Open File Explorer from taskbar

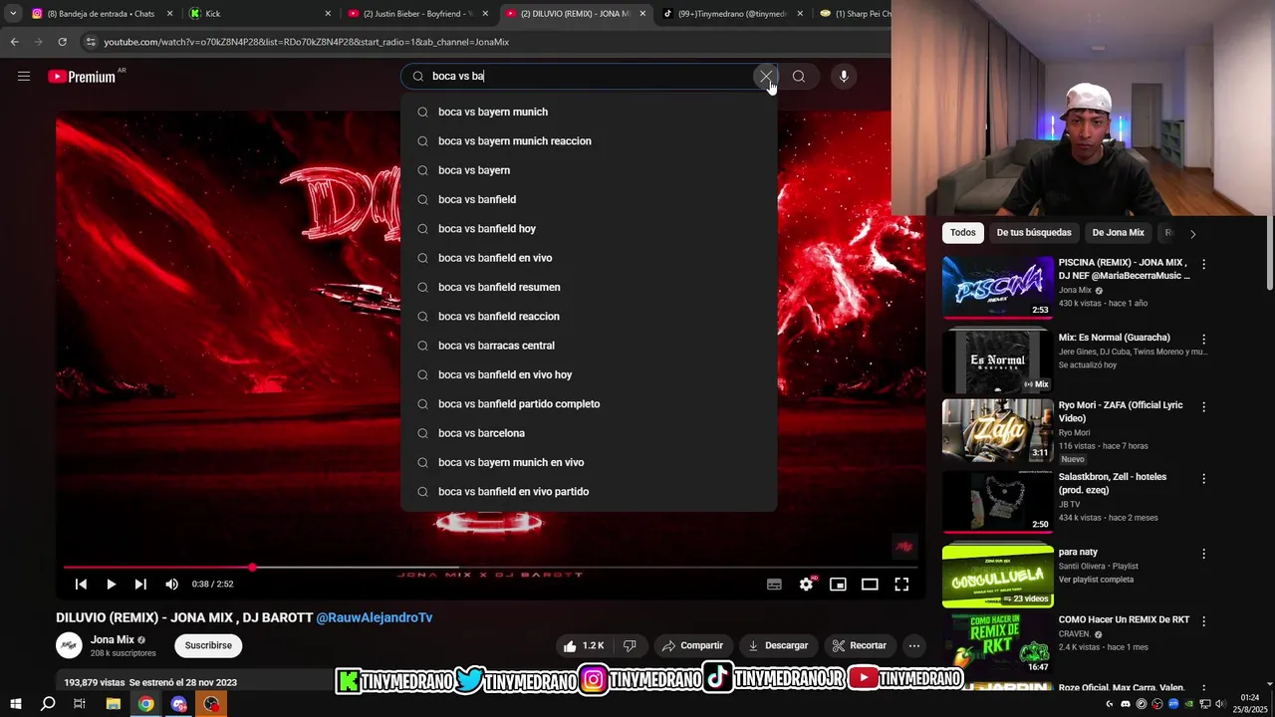[113, 704]
